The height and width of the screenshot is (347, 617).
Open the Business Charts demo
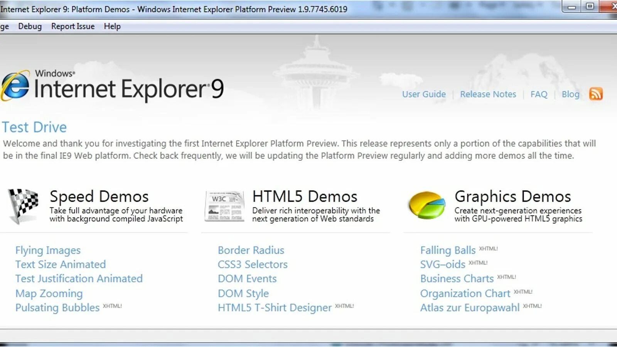[x=457, y=278]
